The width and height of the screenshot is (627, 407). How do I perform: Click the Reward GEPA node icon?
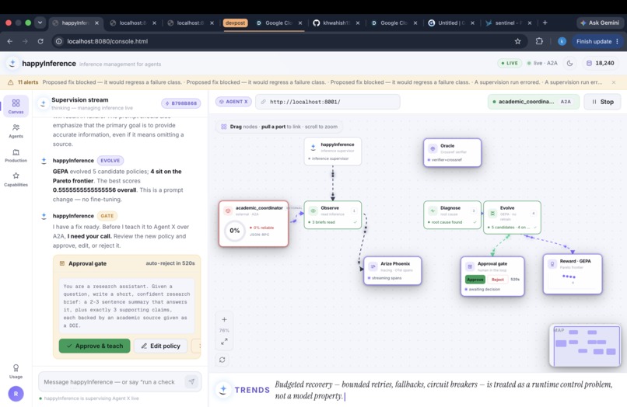(552, 264)
